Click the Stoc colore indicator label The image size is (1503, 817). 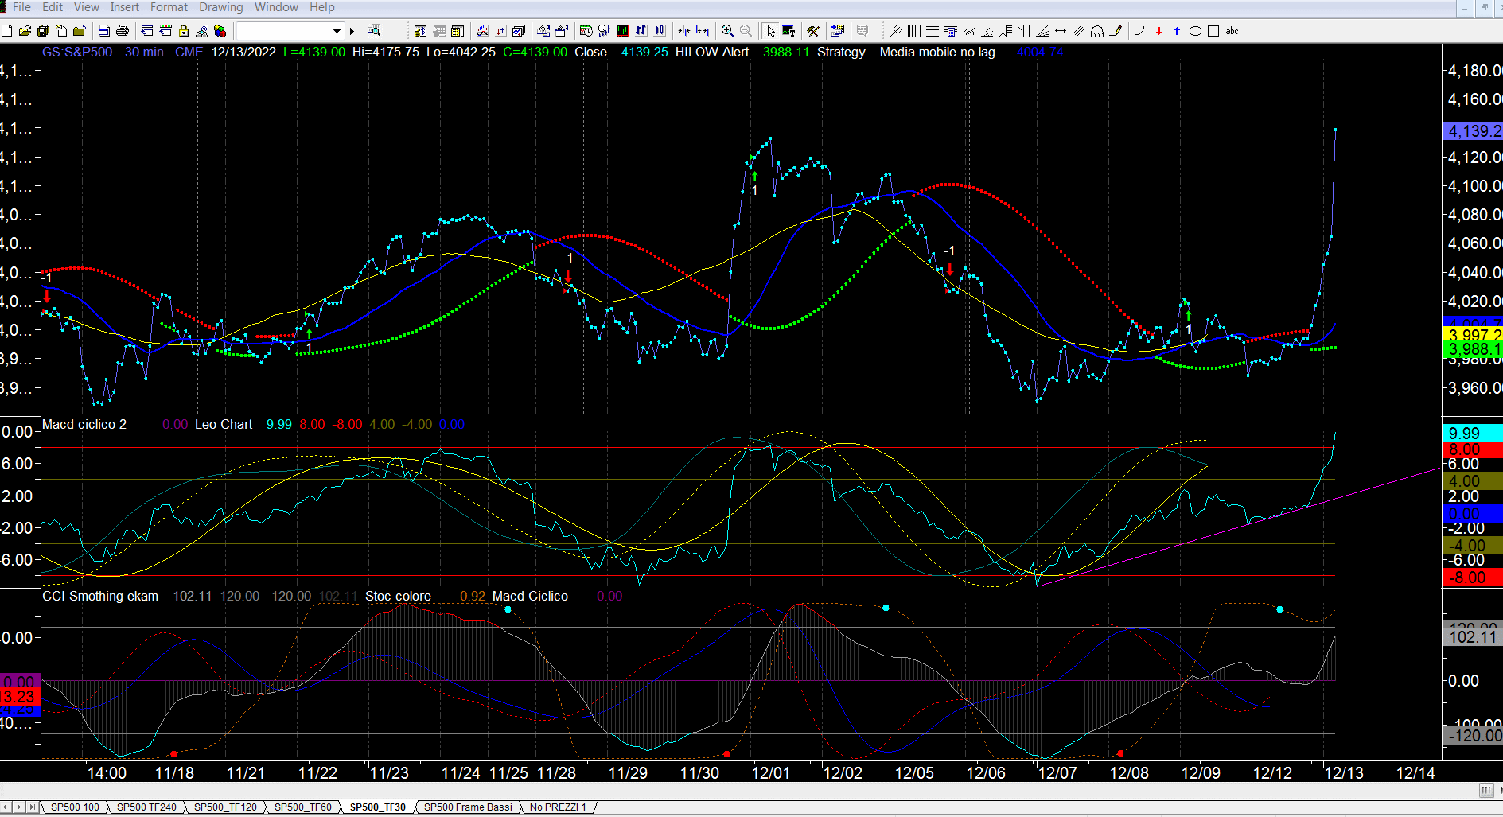point(398,597)
